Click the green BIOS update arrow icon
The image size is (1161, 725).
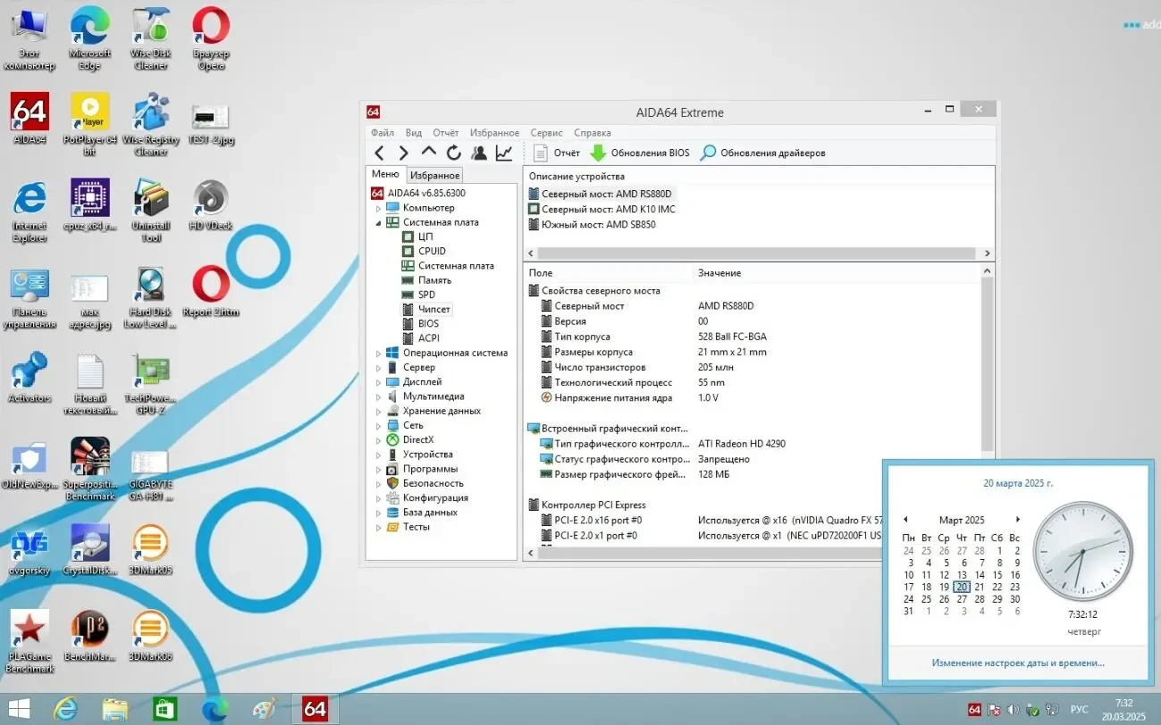(598, 153)
